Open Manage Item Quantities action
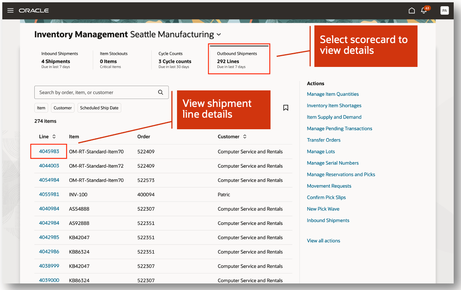This screenshot has width=461, height=290. [333, 94]
